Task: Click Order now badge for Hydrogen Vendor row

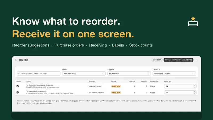Action: click(x=116, y=86)
